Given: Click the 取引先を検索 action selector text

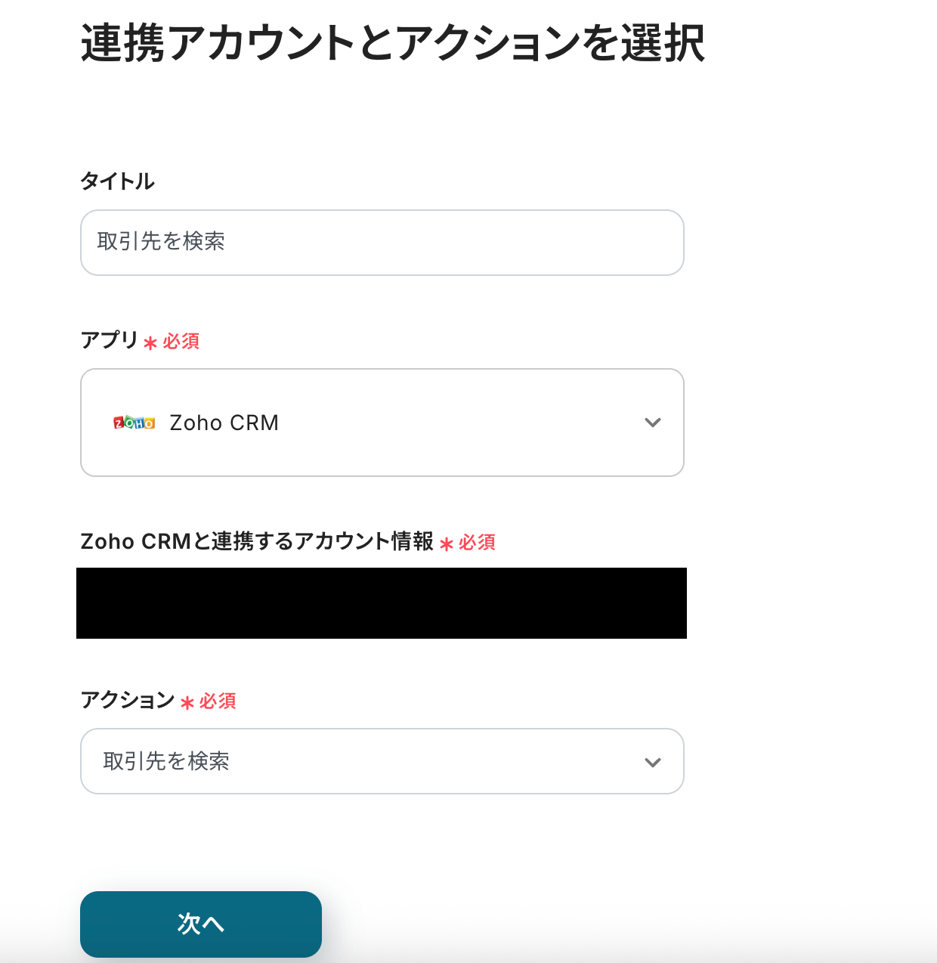Looking at the screenshot, I should (166, 761).
